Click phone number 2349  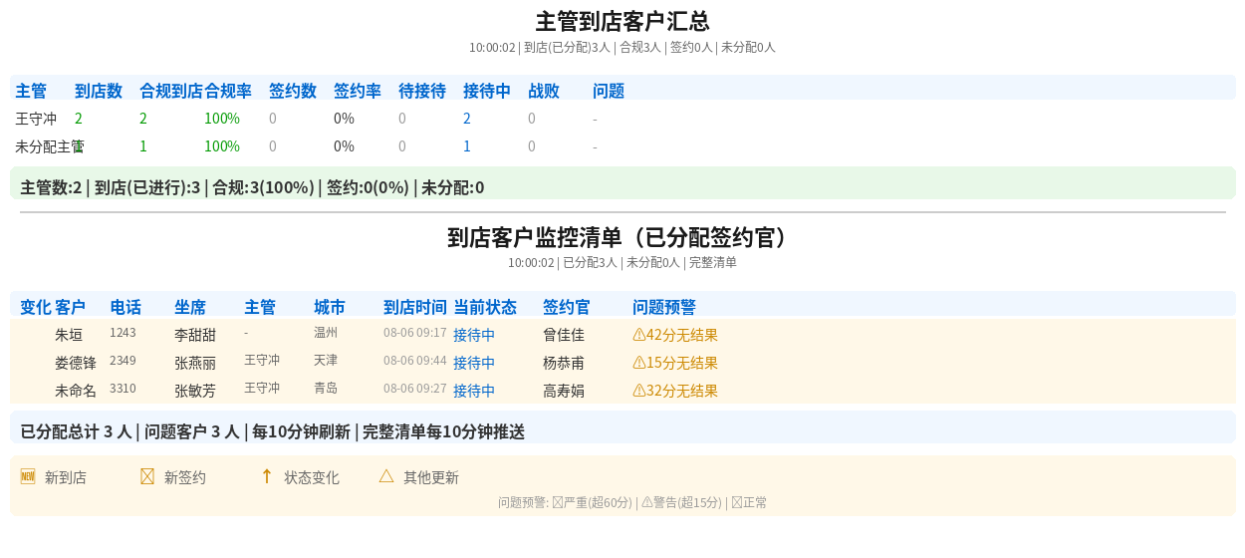pyautogui.click(x=123, y=361)
